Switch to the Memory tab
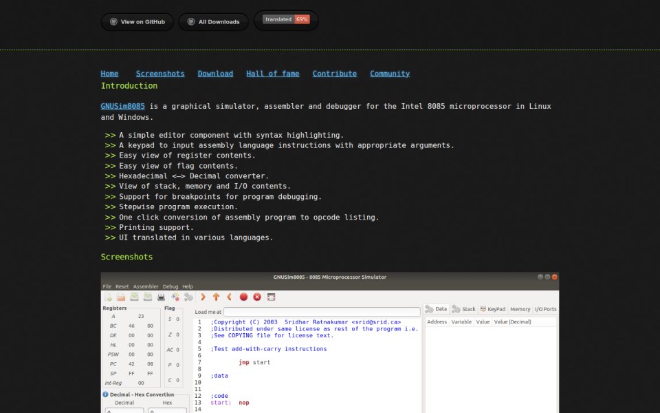This screenshot has height=413, width=660. (520, 309)
